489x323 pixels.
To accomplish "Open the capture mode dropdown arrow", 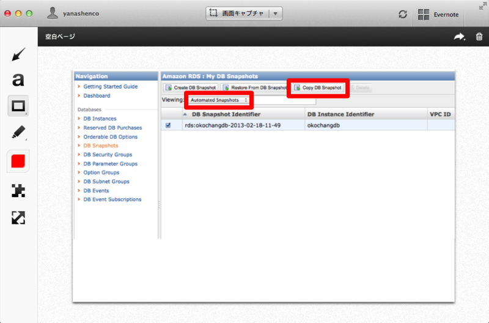I will point(276,13).
